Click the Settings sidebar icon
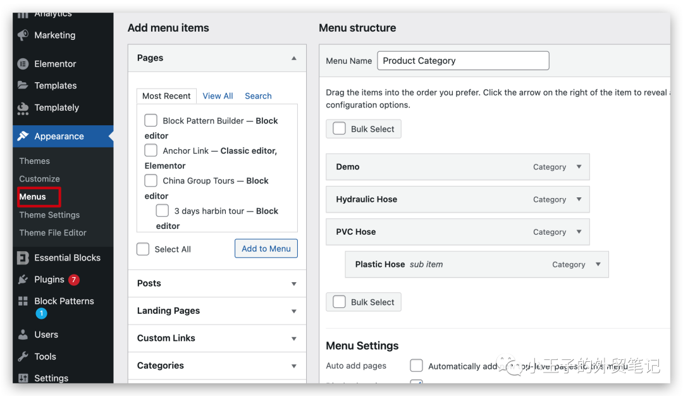Screen dimensions: 683x396 pos(23,378)
